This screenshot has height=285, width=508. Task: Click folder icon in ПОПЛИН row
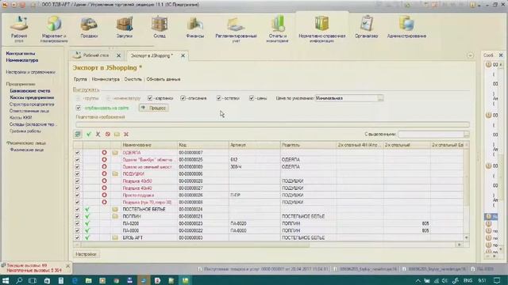coord(115,216)
